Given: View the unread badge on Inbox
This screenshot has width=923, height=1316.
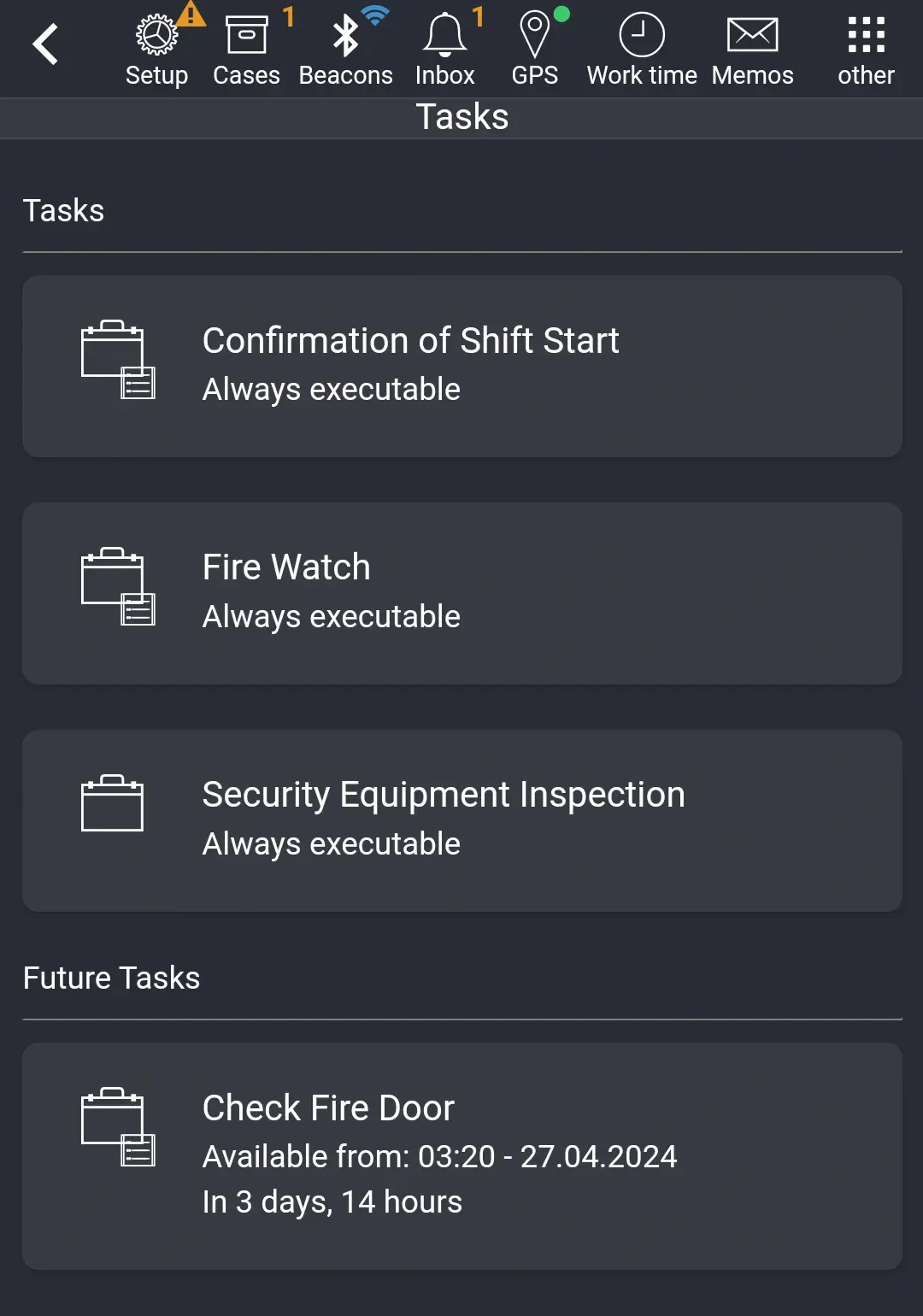Looking at the screenshot, I should (x=478, y=14).
